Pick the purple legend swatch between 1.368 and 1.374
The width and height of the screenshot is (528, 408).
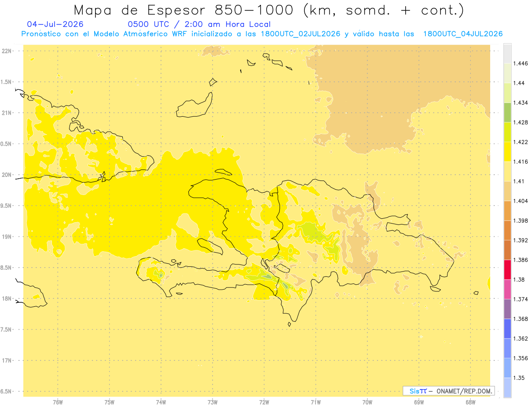tap(507, 309)
